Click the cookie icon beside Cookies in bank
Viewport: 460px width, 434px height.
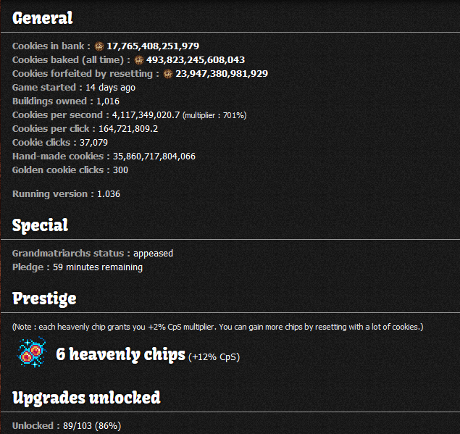coord(99,46)
